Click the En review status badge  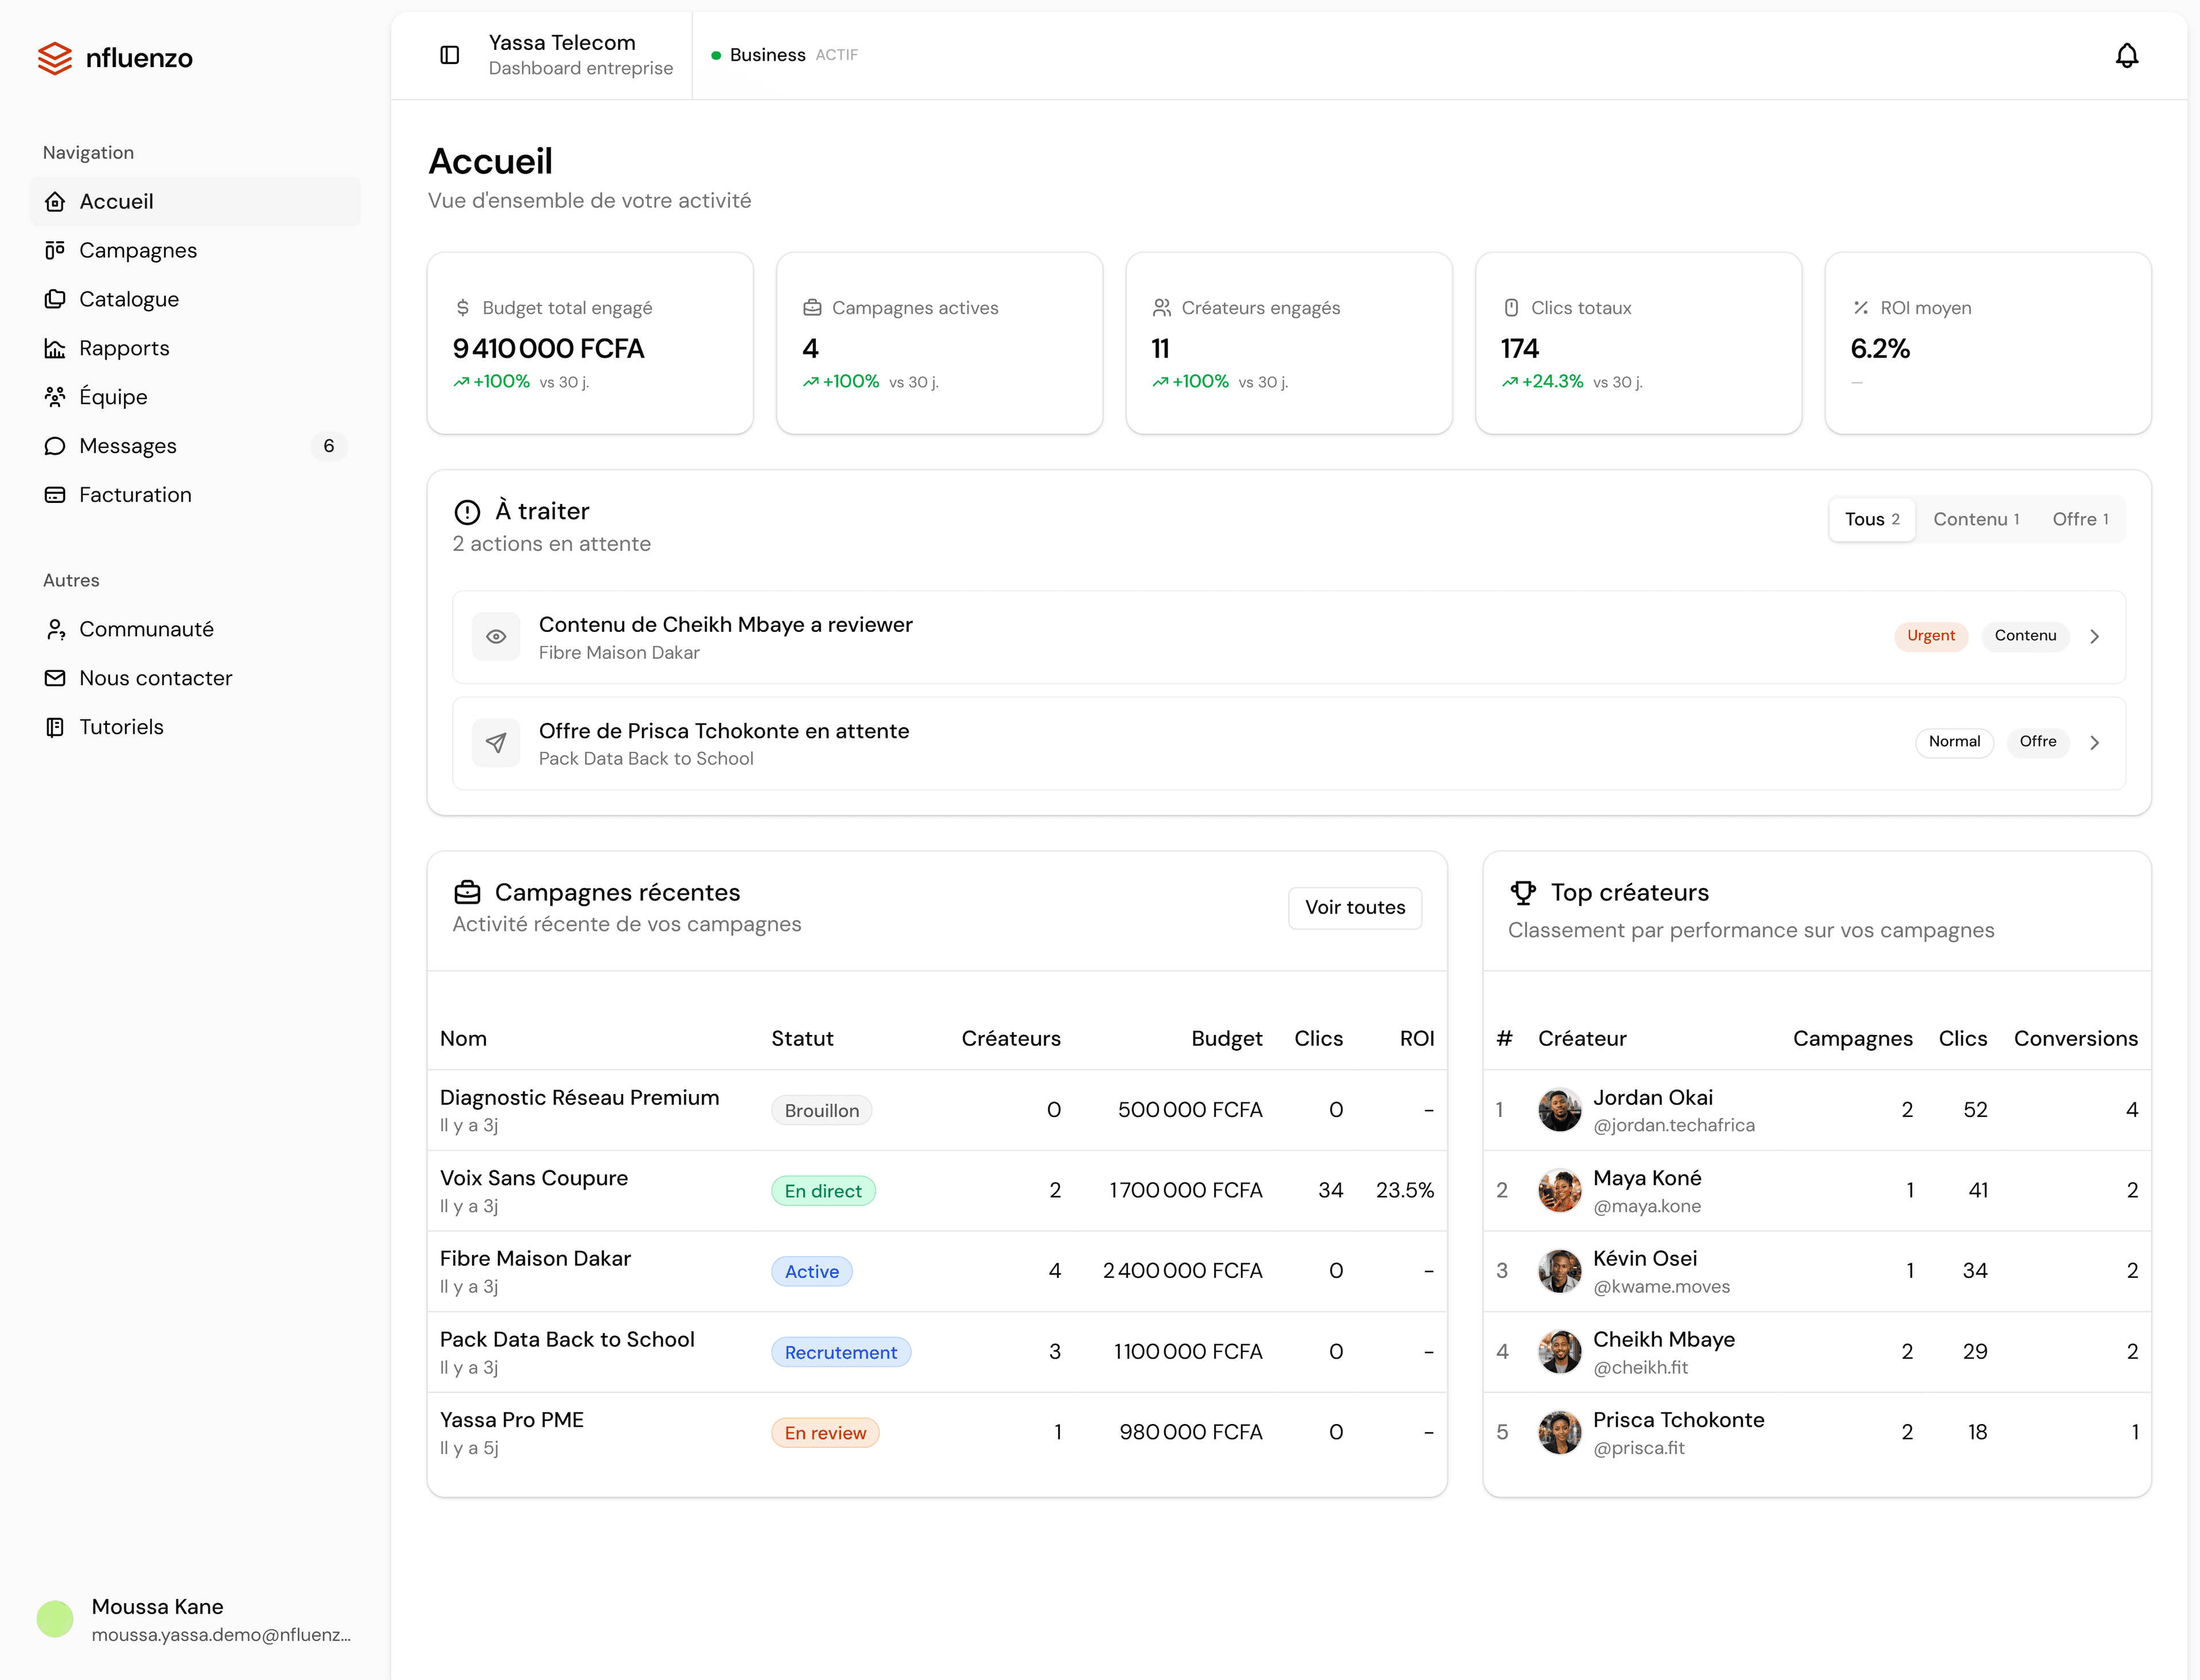825,1433
